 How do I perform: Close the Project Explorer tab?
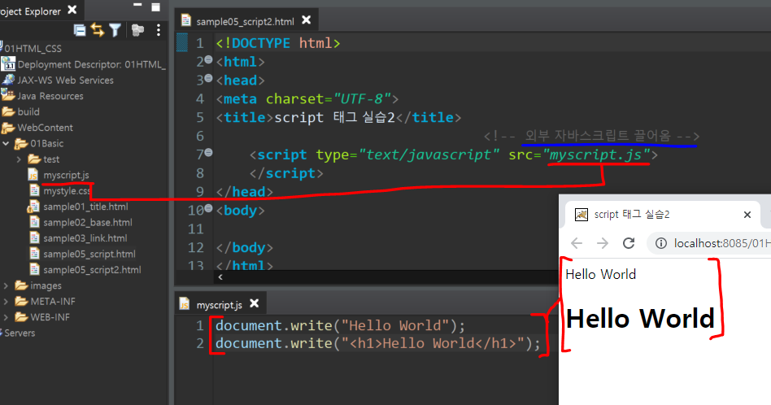pyautogui.click(x=72, y=9)
